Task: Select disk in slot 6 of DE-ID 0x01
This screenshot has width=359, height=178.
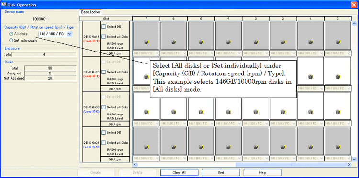Action: (x=174, y=141)
